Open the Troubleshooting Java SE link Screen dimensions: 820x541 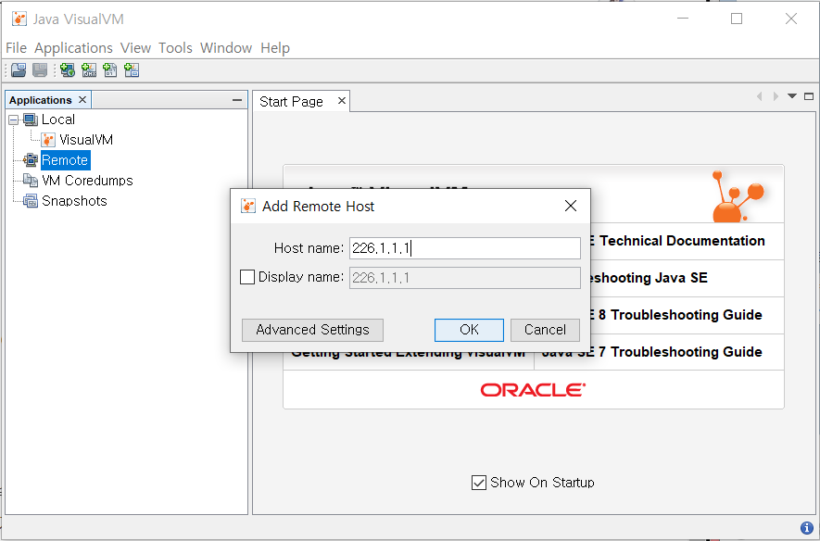pos(650,278)
